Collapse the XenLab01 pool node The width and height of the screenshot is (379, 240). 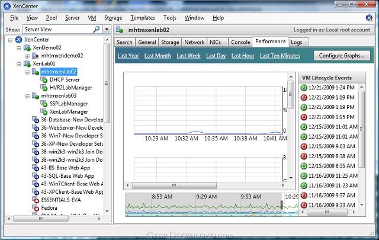click(x=19, y=64)
